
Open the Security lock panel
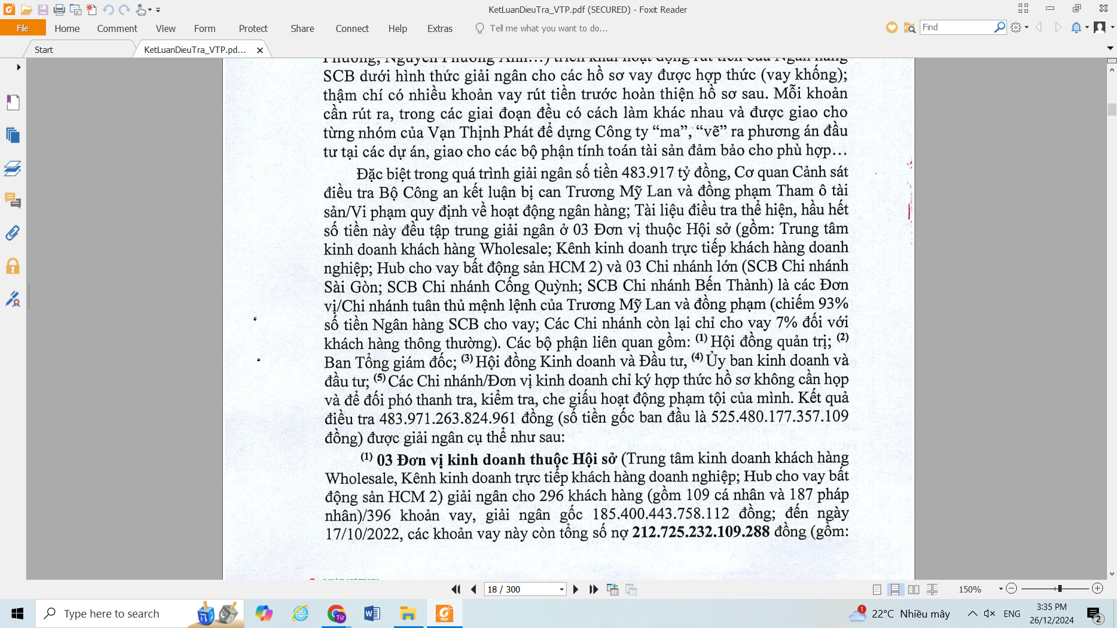(x=13, y=266)
